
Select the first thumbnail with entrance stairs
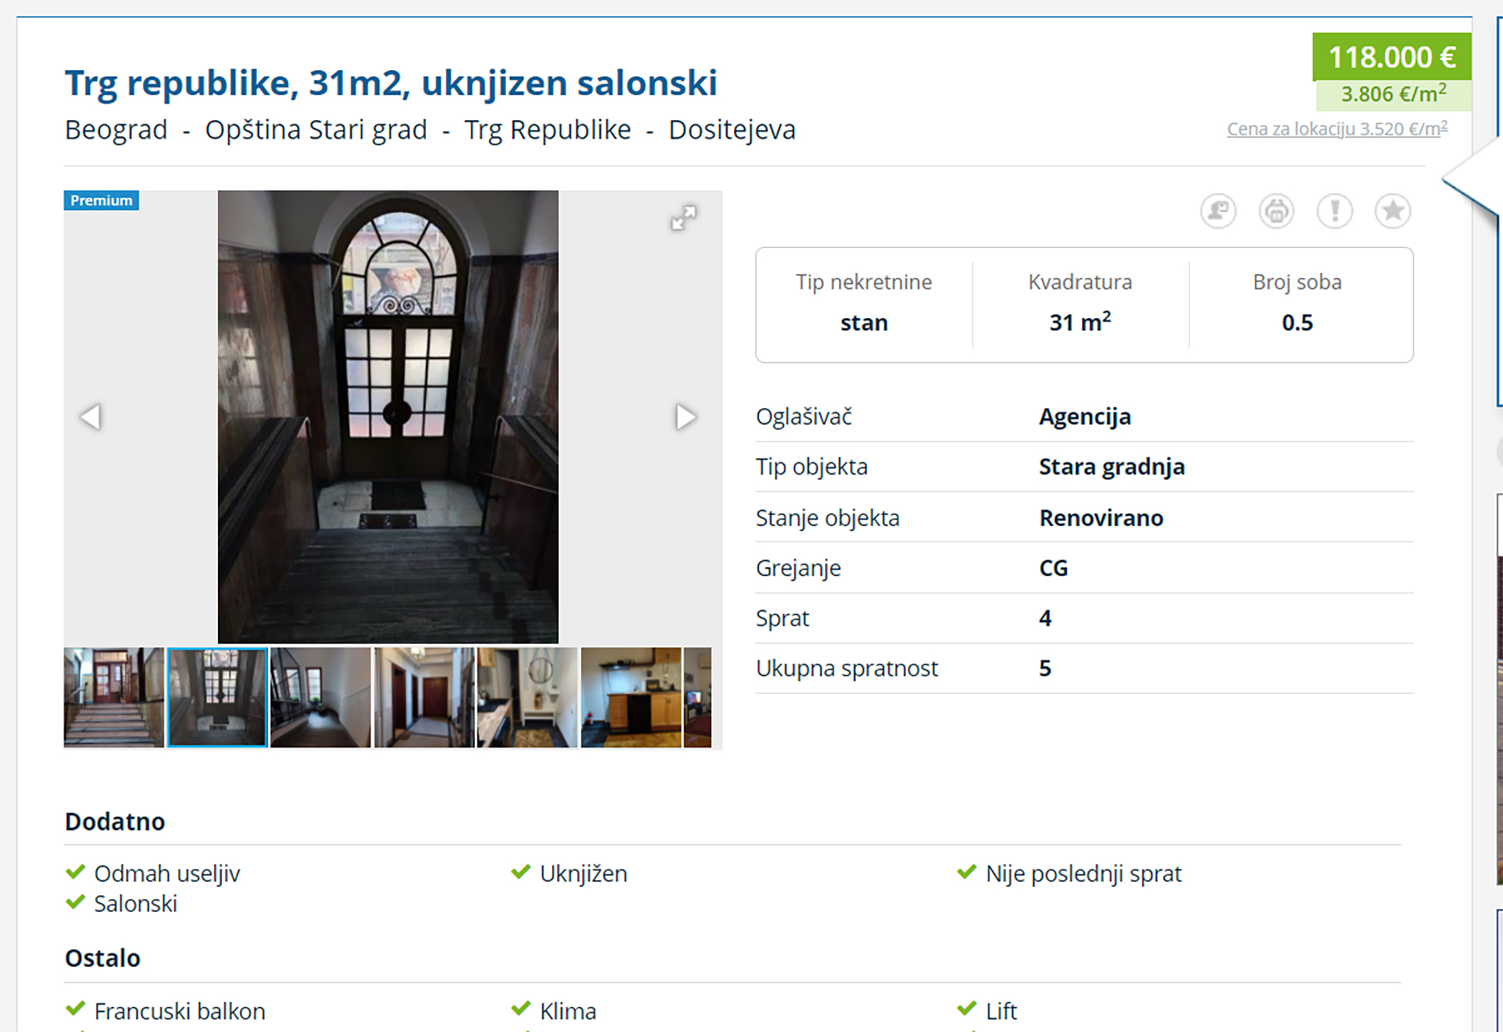pyautogui.click(x=114, y=697)
